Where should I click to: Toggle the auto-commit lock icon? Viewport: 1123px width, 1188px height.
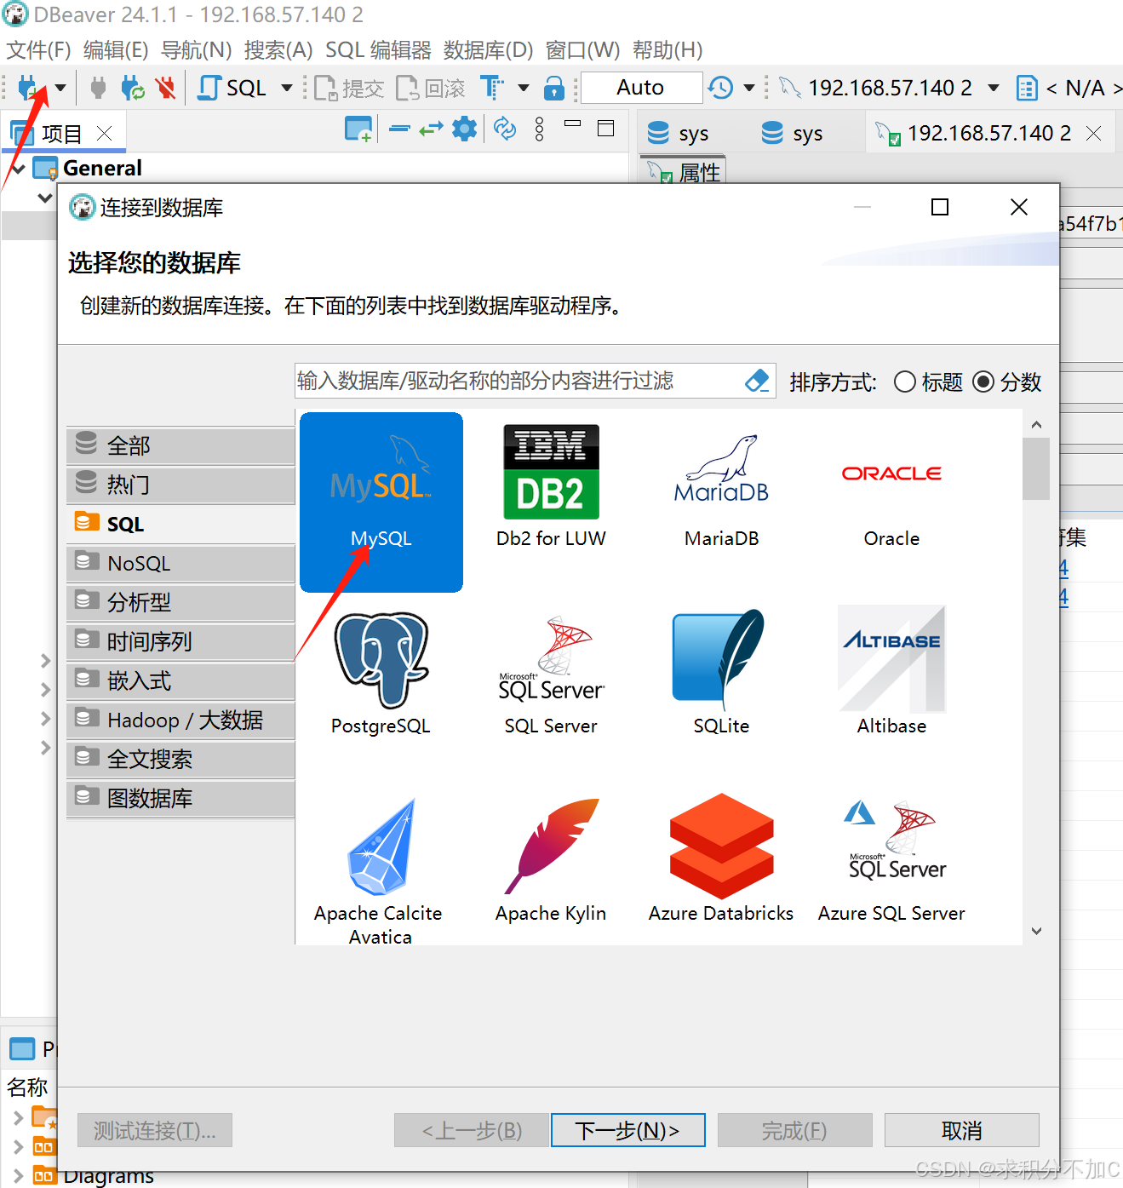pos(554,88)
